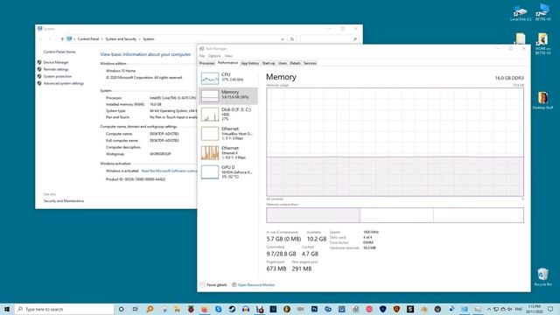The height and width of the screenshot is (315, 560).
Task: Read the Microsoft Software Licence link
Action: pyautogui.click(x=169, y=171)
